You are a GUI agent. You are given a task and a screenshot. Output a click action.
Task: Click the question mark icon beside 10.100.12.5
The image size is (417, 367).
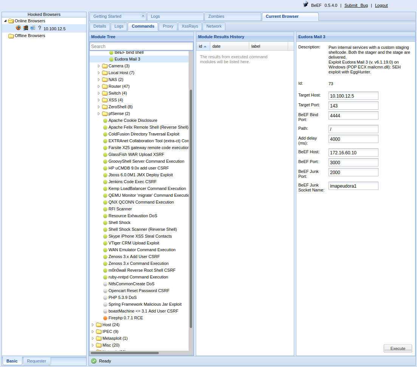40,28
